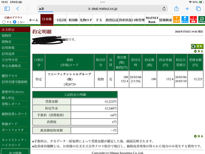Open the MATSUI Bank tab
Viewport: 205px width, 154px height.
pos(152,20)
